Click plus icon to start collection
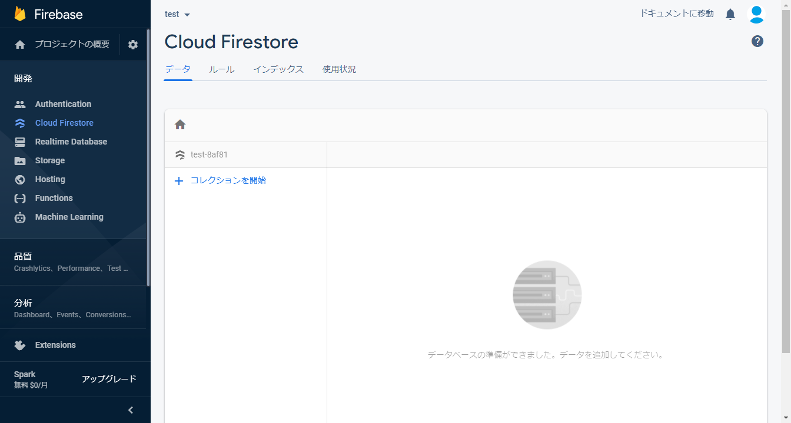 [x=180, y=181]
